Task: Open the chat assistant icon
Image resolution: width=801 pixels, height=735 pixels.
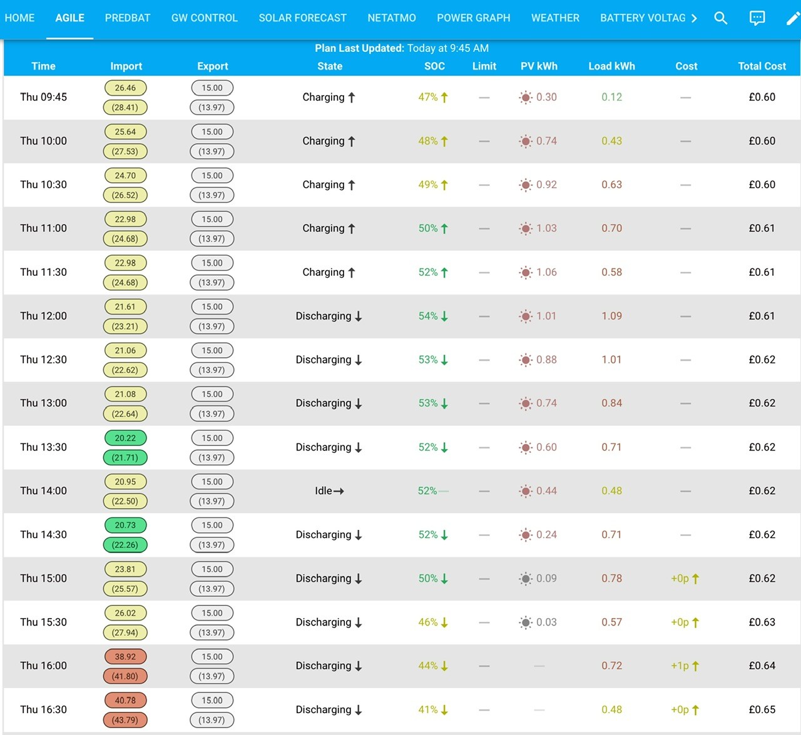Action: pos(757,18)
